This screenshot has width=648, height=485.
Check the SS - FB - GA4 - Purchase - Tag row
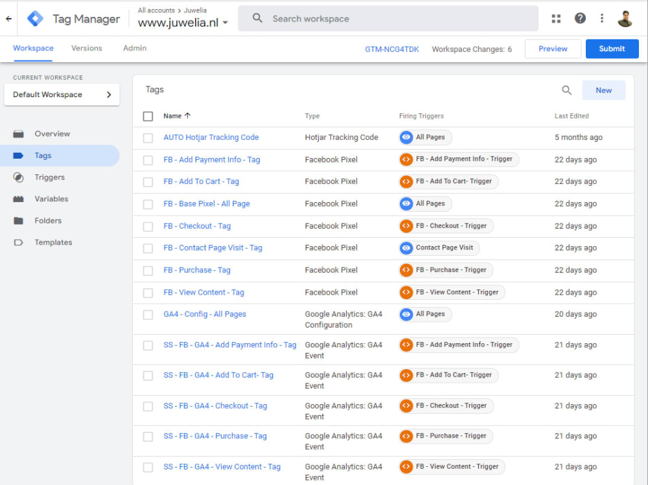(148, 436)
